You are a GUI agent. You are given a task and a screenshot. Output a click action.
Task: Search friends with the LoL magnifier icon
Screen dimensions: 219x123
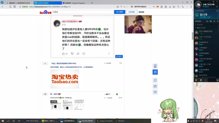pos(218,21)
